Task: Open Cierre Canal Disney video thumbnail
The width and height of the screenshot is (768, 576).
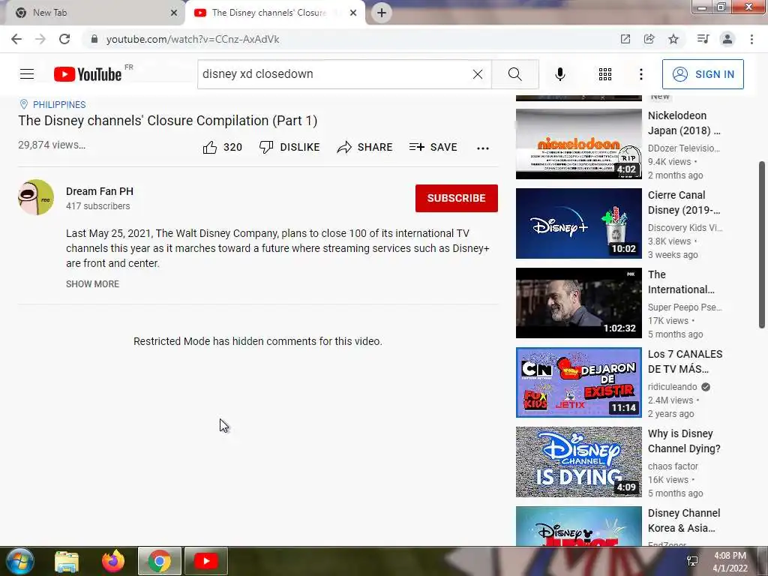Action: pyautogui.click(x=578, y=223)
